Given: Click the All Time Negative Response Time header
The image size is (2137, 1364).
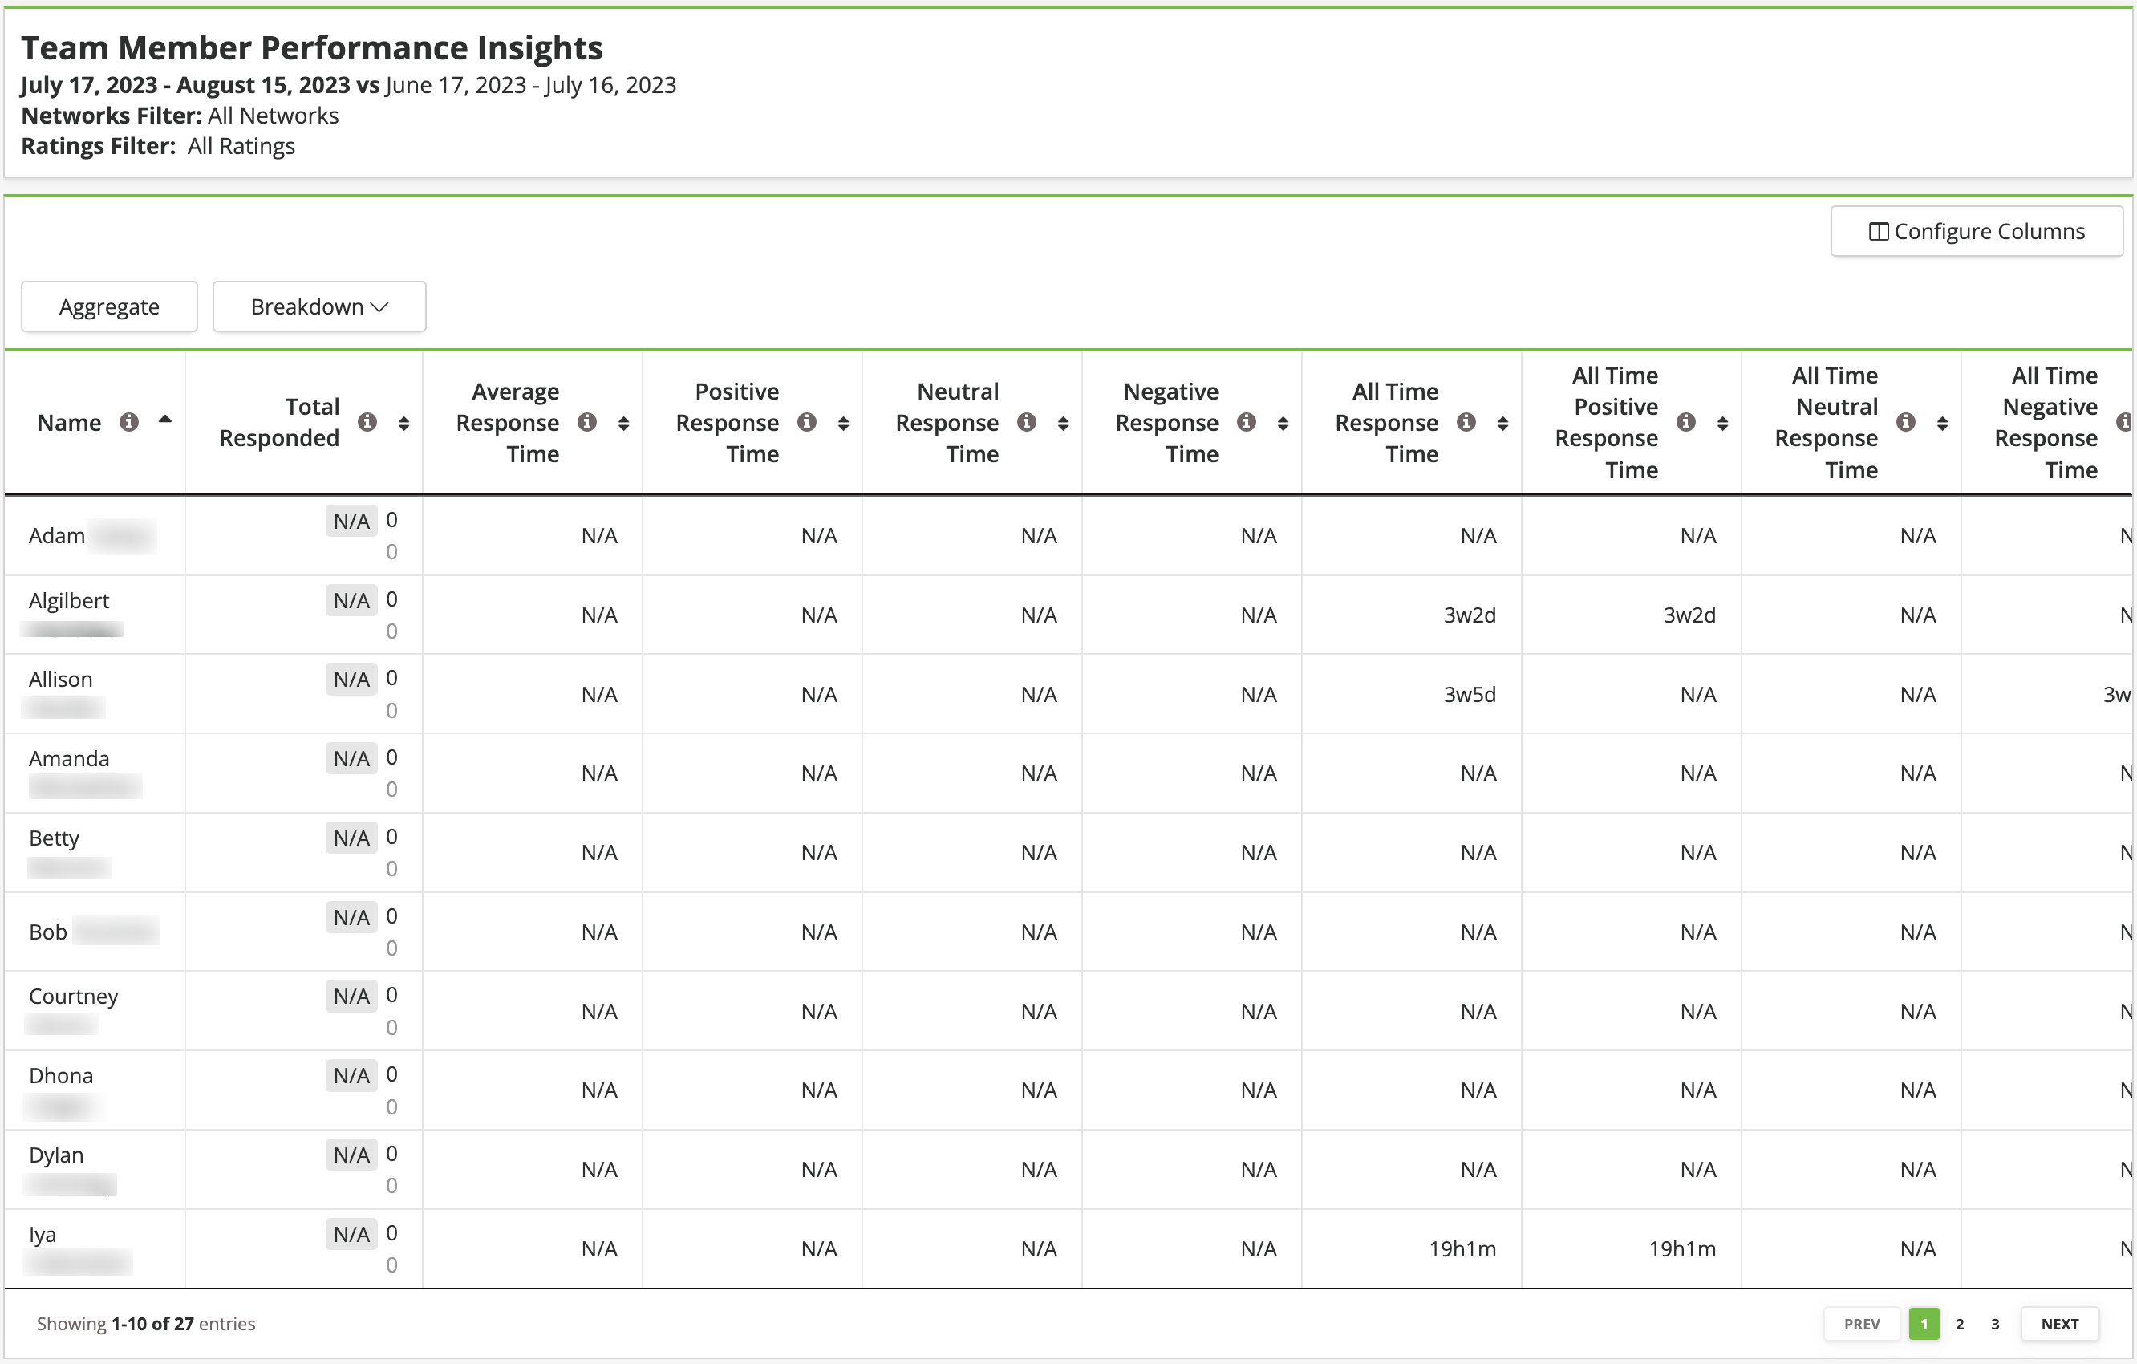Looking at the screenshot, I should click(x=2046, y=422).
